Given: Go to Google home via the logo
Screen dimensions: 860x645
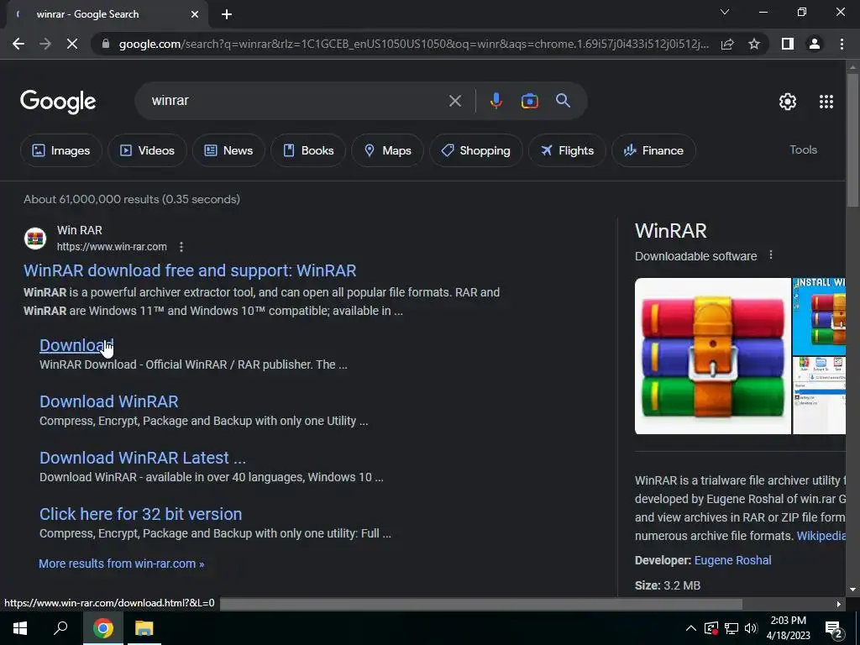Looking at the screenshot, I should (58, 102).
